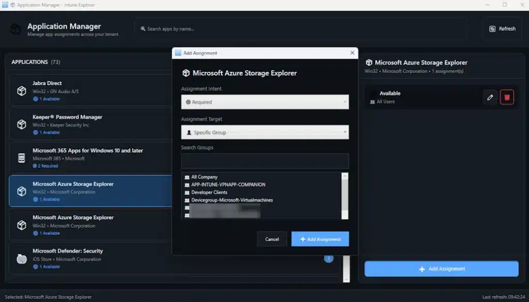
Task: Click the Microsoft 365 Apps calculator-style icon
Action: [x=22, y=158]
